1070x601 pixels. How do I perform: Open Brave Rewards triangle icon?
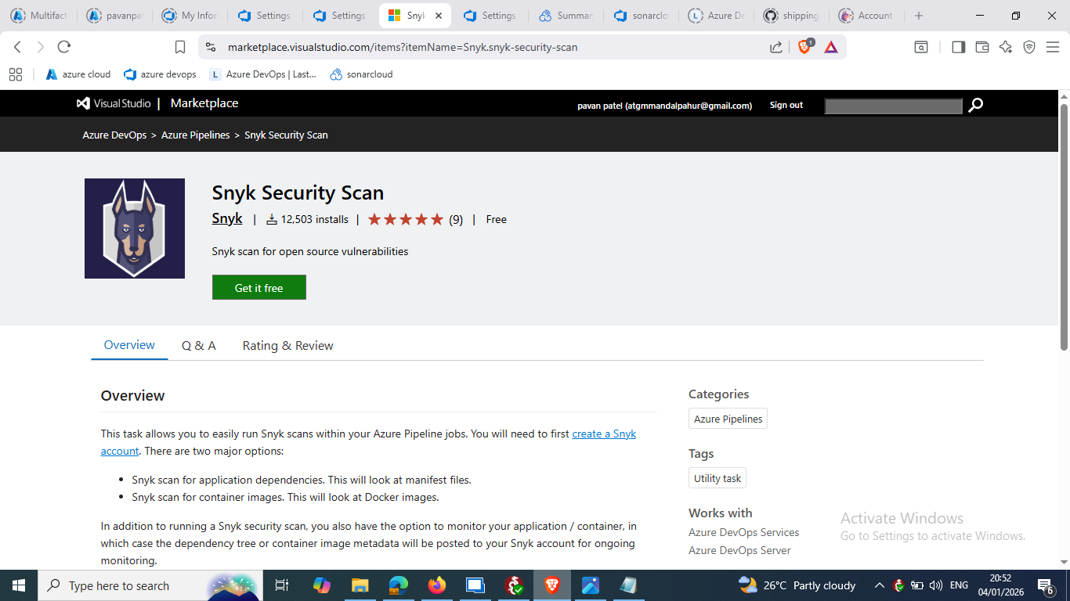[831, 47]
